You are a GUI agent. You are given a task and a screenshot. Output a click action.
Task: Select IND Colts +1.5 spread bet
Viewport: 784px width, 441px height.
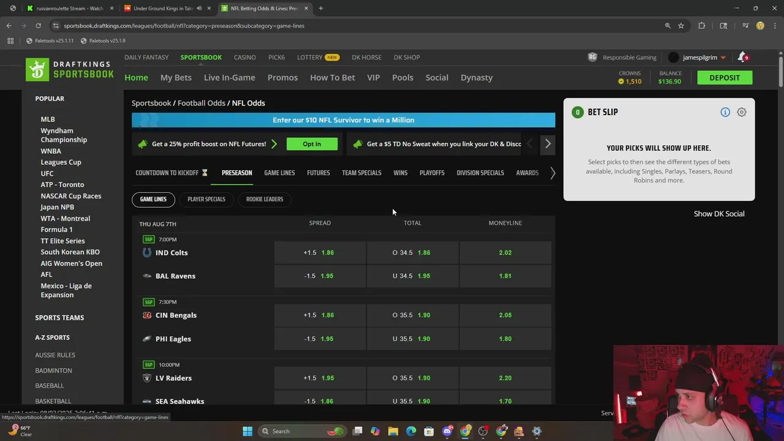click(x=320, y=252)
